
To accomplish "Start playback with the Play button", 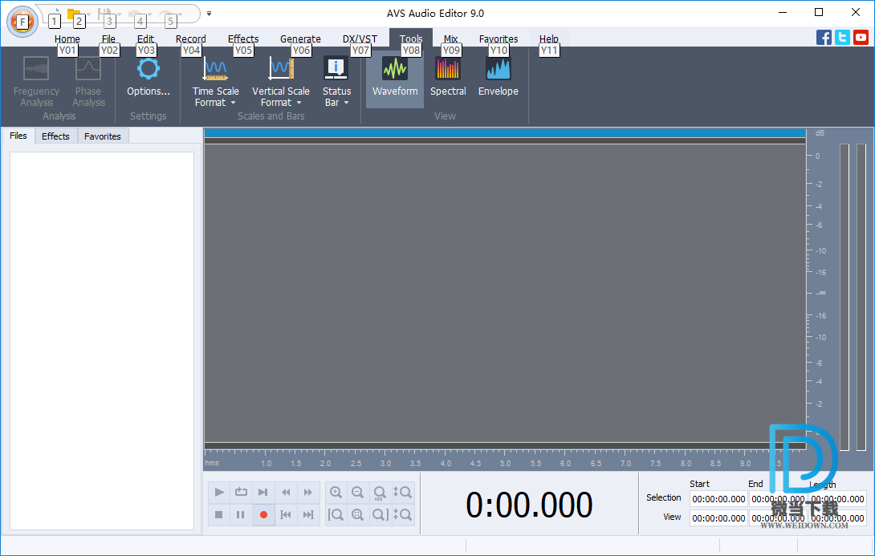I will [218, 492].
